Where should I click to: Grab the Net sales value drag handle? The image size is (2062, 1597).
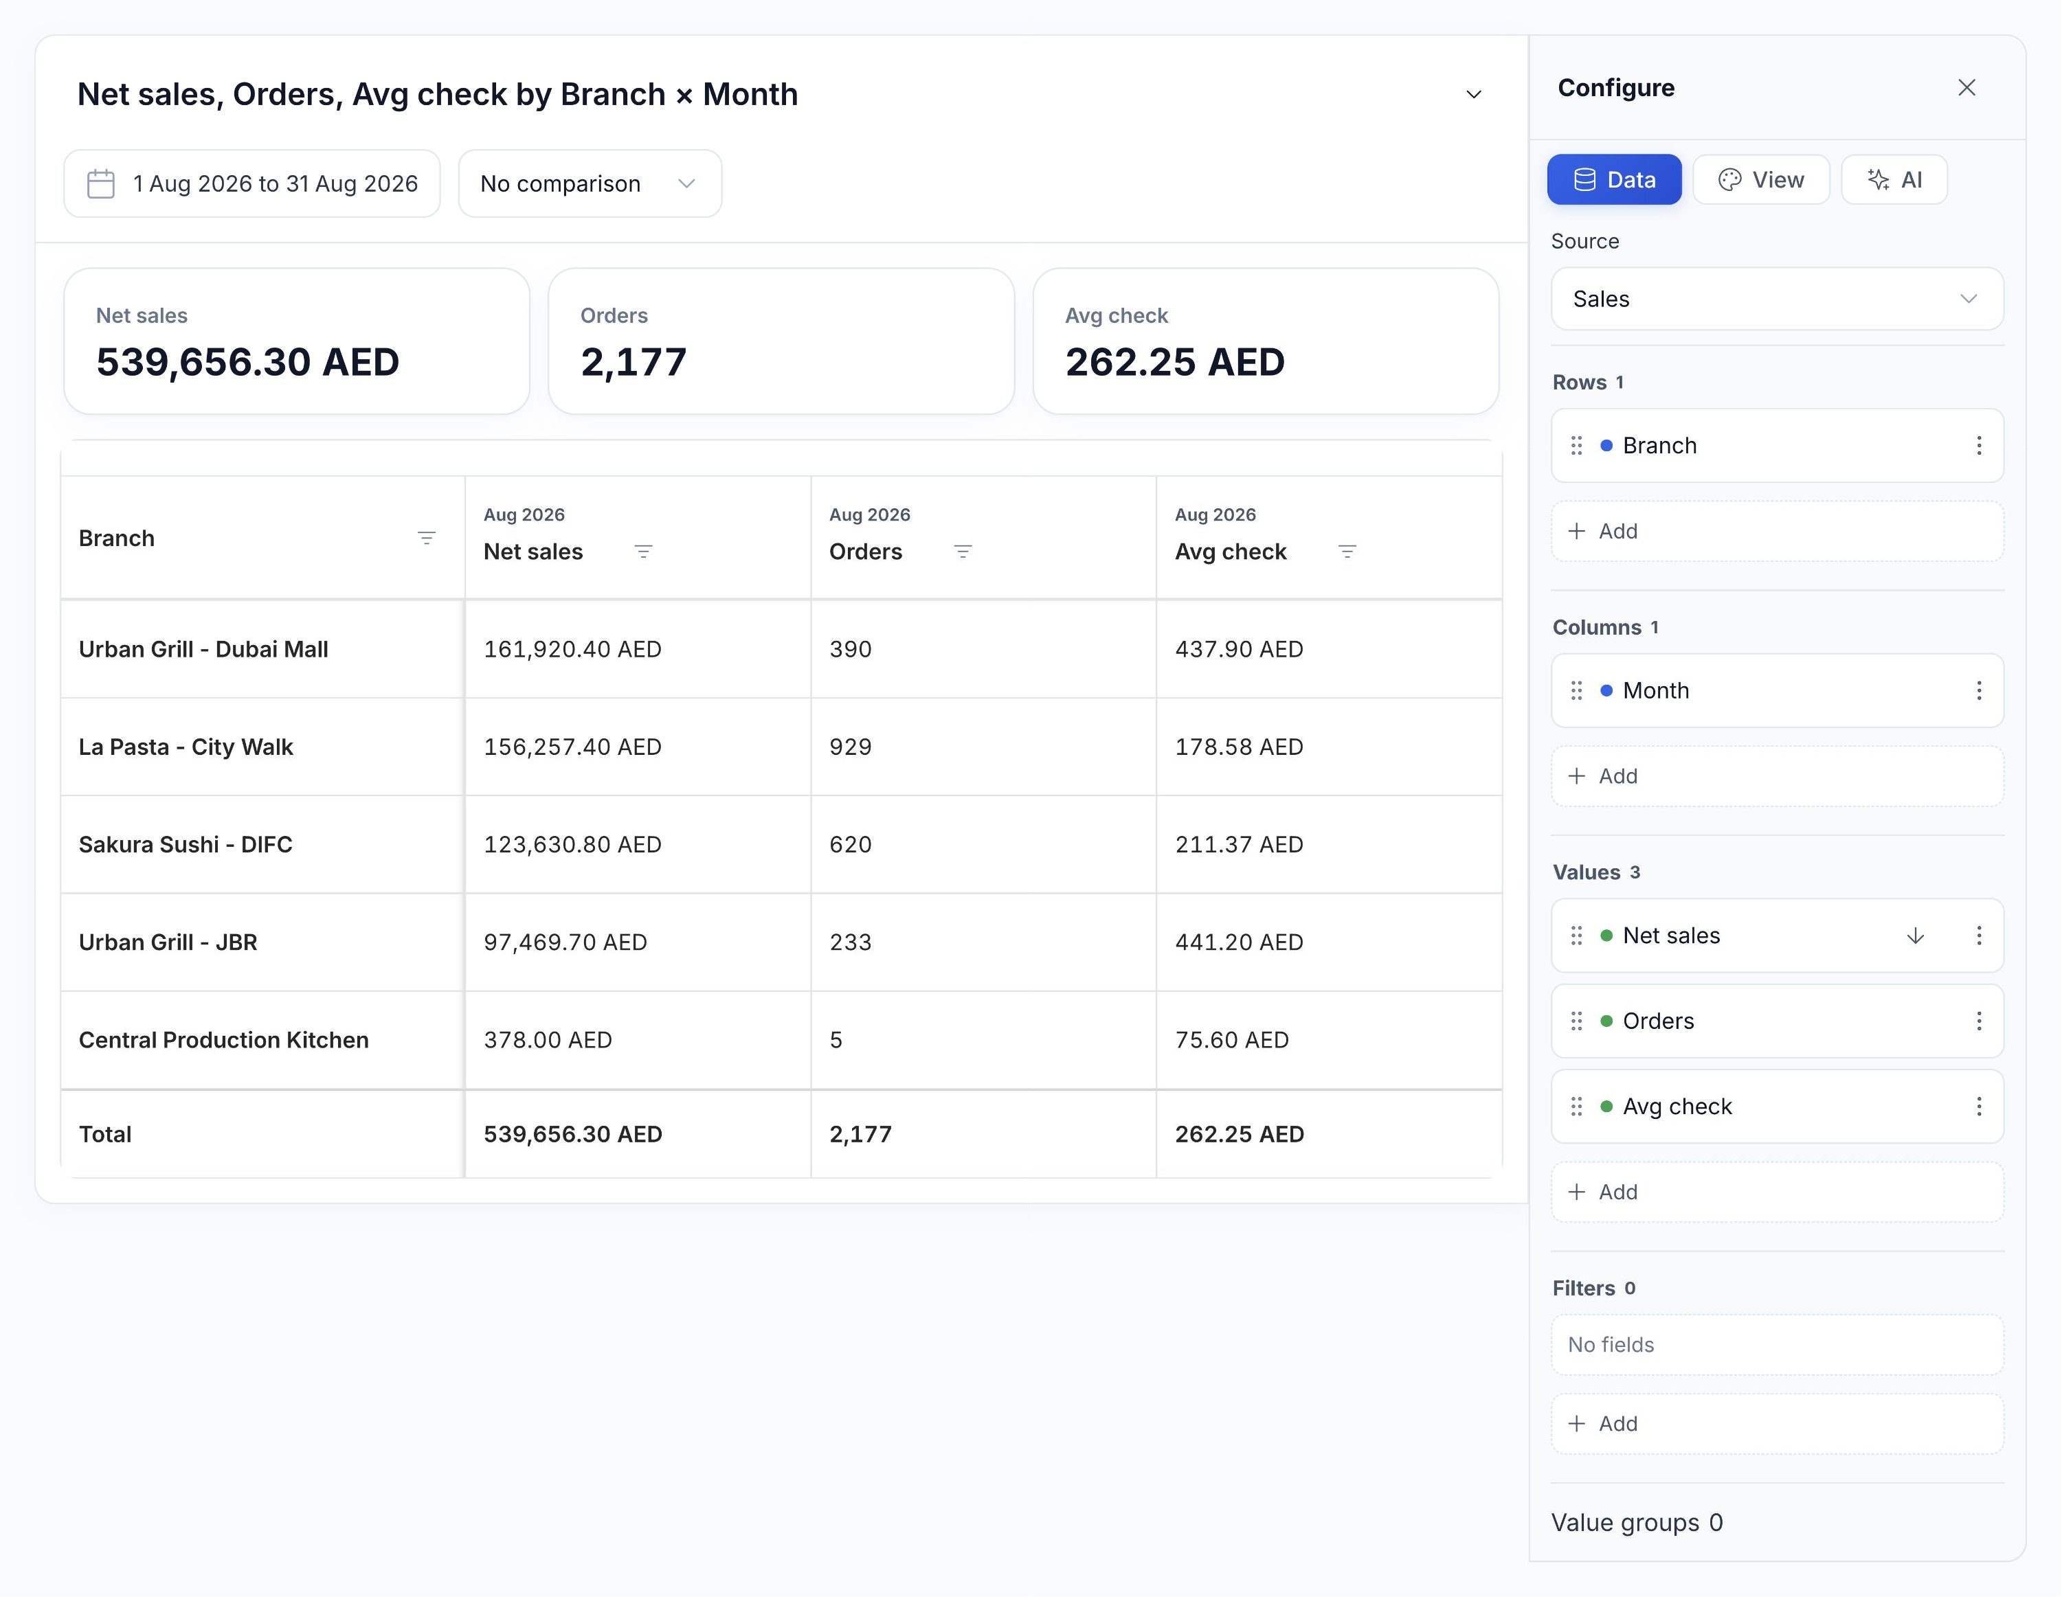coord(1577,936)
